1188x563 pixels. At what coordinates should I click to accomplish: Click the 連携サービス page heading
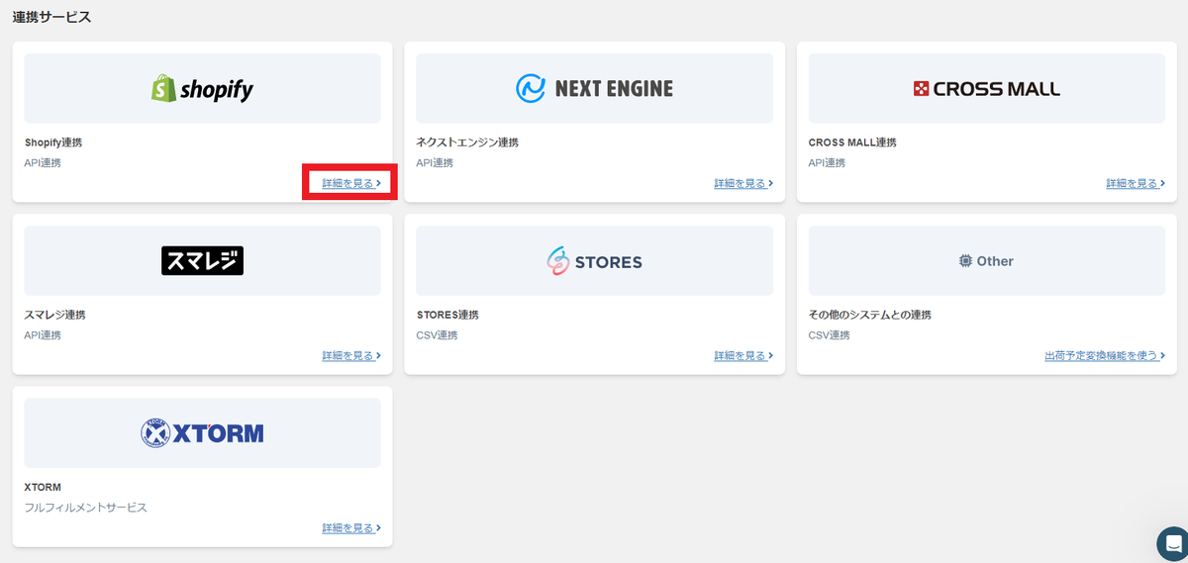[x=51, y=17]
